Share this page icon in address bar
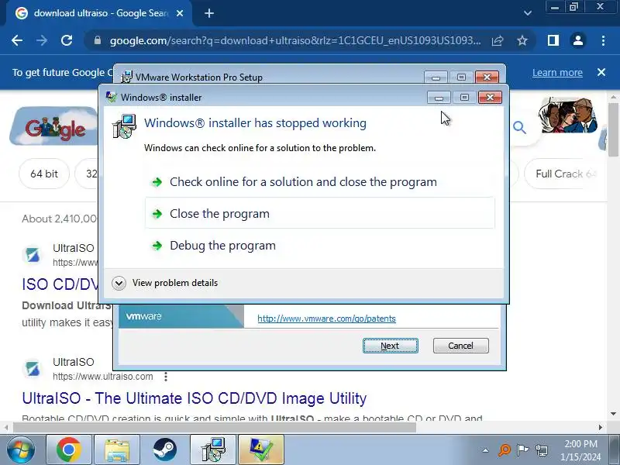This screenshot has width=620, height=465. pyautogui.click(x=498, y=40)
